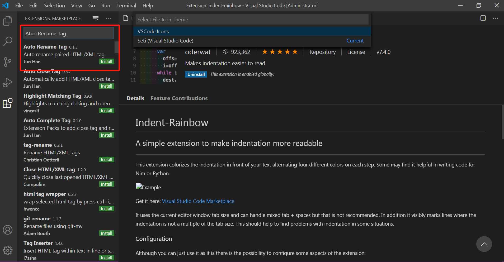Open the Explorer view in activity bar
This screenshot has width=504, height=262.
click(8, 21)
